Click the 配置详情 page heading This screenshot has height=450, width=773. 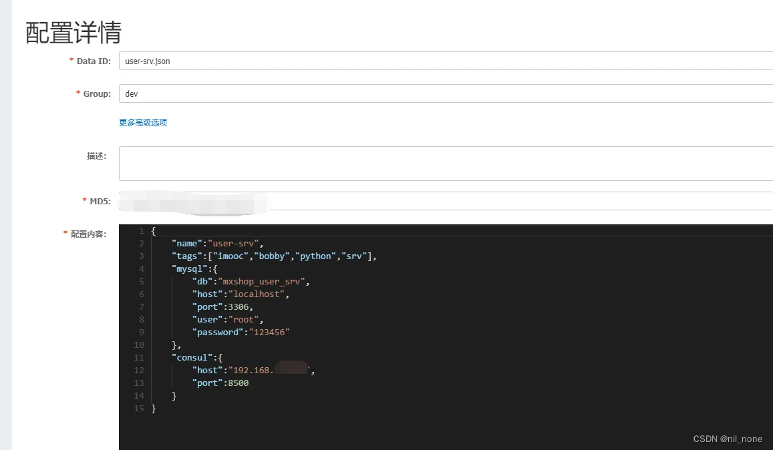click(73, 32)
